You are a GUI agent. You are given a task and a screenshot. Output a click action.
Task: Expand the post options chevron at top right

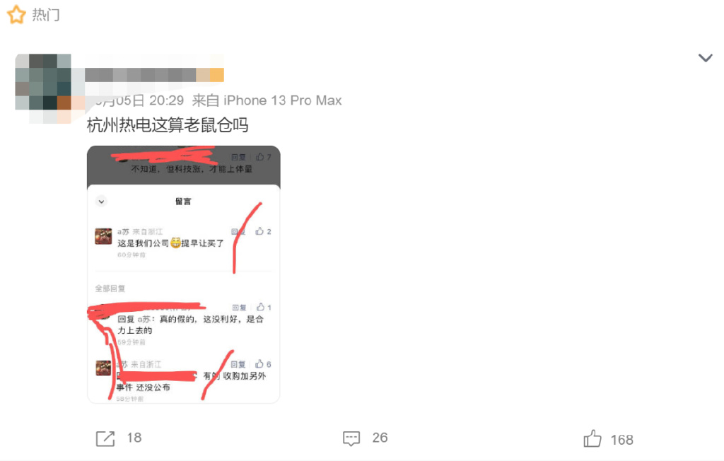click(x=705, y=58)
